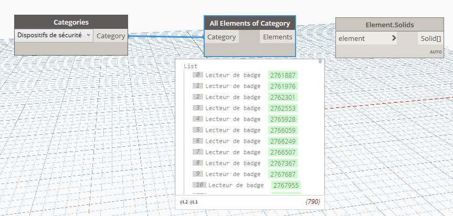Click the @L2 list level label

tap(184, 202)
